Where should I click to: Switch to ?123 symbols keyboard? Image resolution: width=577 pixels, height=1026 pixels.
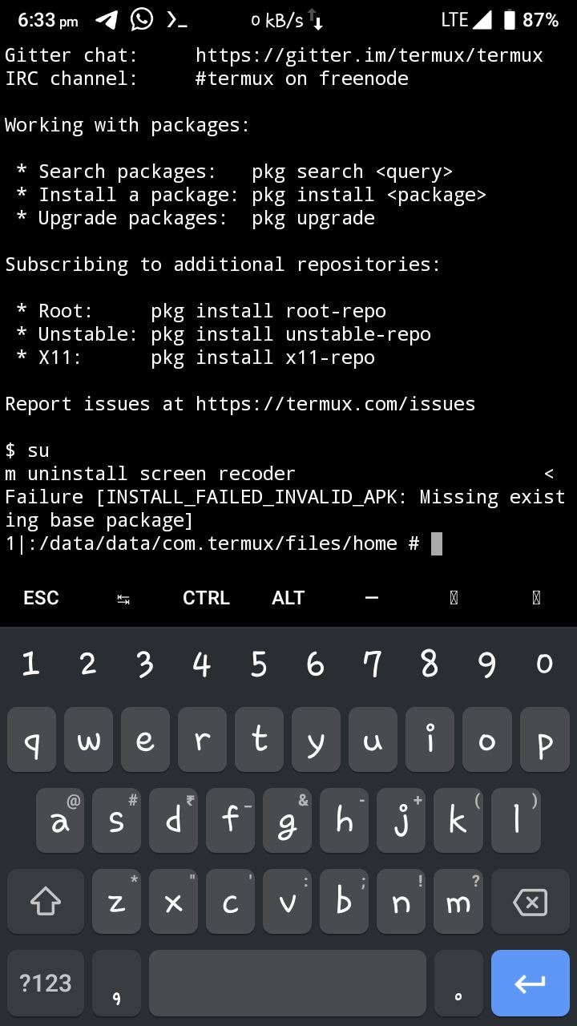pos(46,984)
